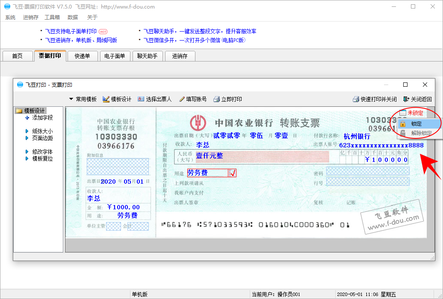Open the 飞豆进销存，单机版、局域网版 link

81,41
